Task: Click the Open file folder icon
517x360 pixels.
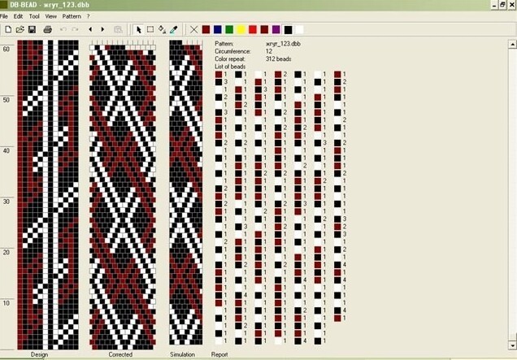Action: click(20, 29)
